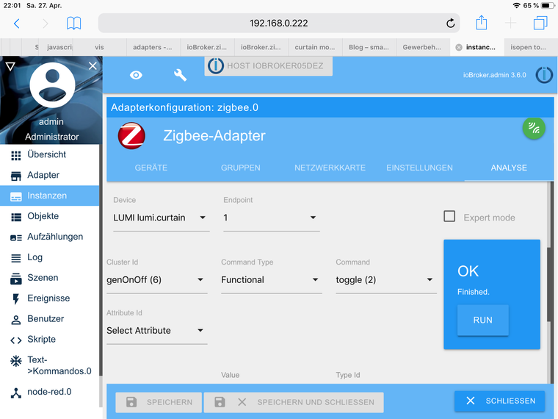Switch to the adapters browser tab
Image resolution: width=558 pixels, height=419 pixels.
coord(152,47)
